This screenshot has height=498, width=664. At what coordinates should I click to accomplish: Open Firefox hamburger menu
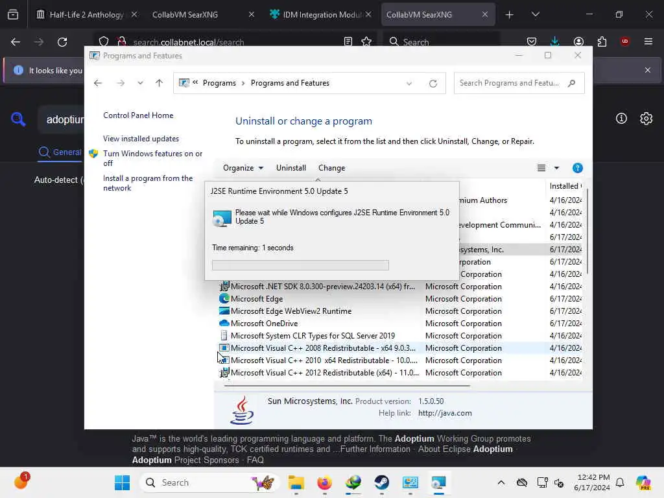point(648,41)
